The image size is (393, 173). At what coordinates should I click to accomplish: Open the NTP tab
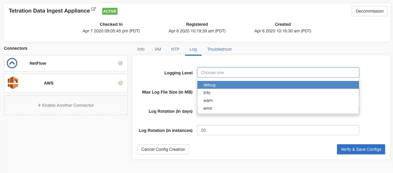point(175,49)
